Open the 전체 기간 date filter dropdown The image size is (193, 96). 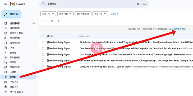pyautogui.click(x=65, y=14)
